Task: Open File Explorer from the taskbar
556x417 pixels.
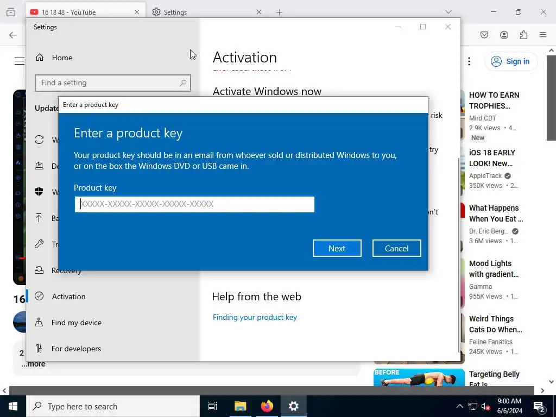Action: coord(240,406)
